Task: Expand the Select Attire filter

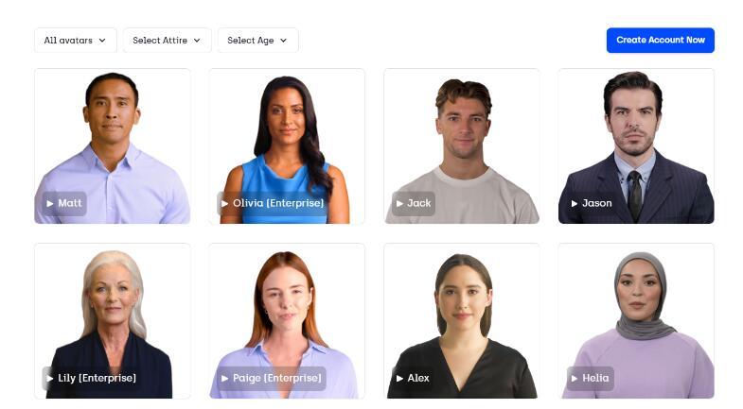Action: click(167, 41)
